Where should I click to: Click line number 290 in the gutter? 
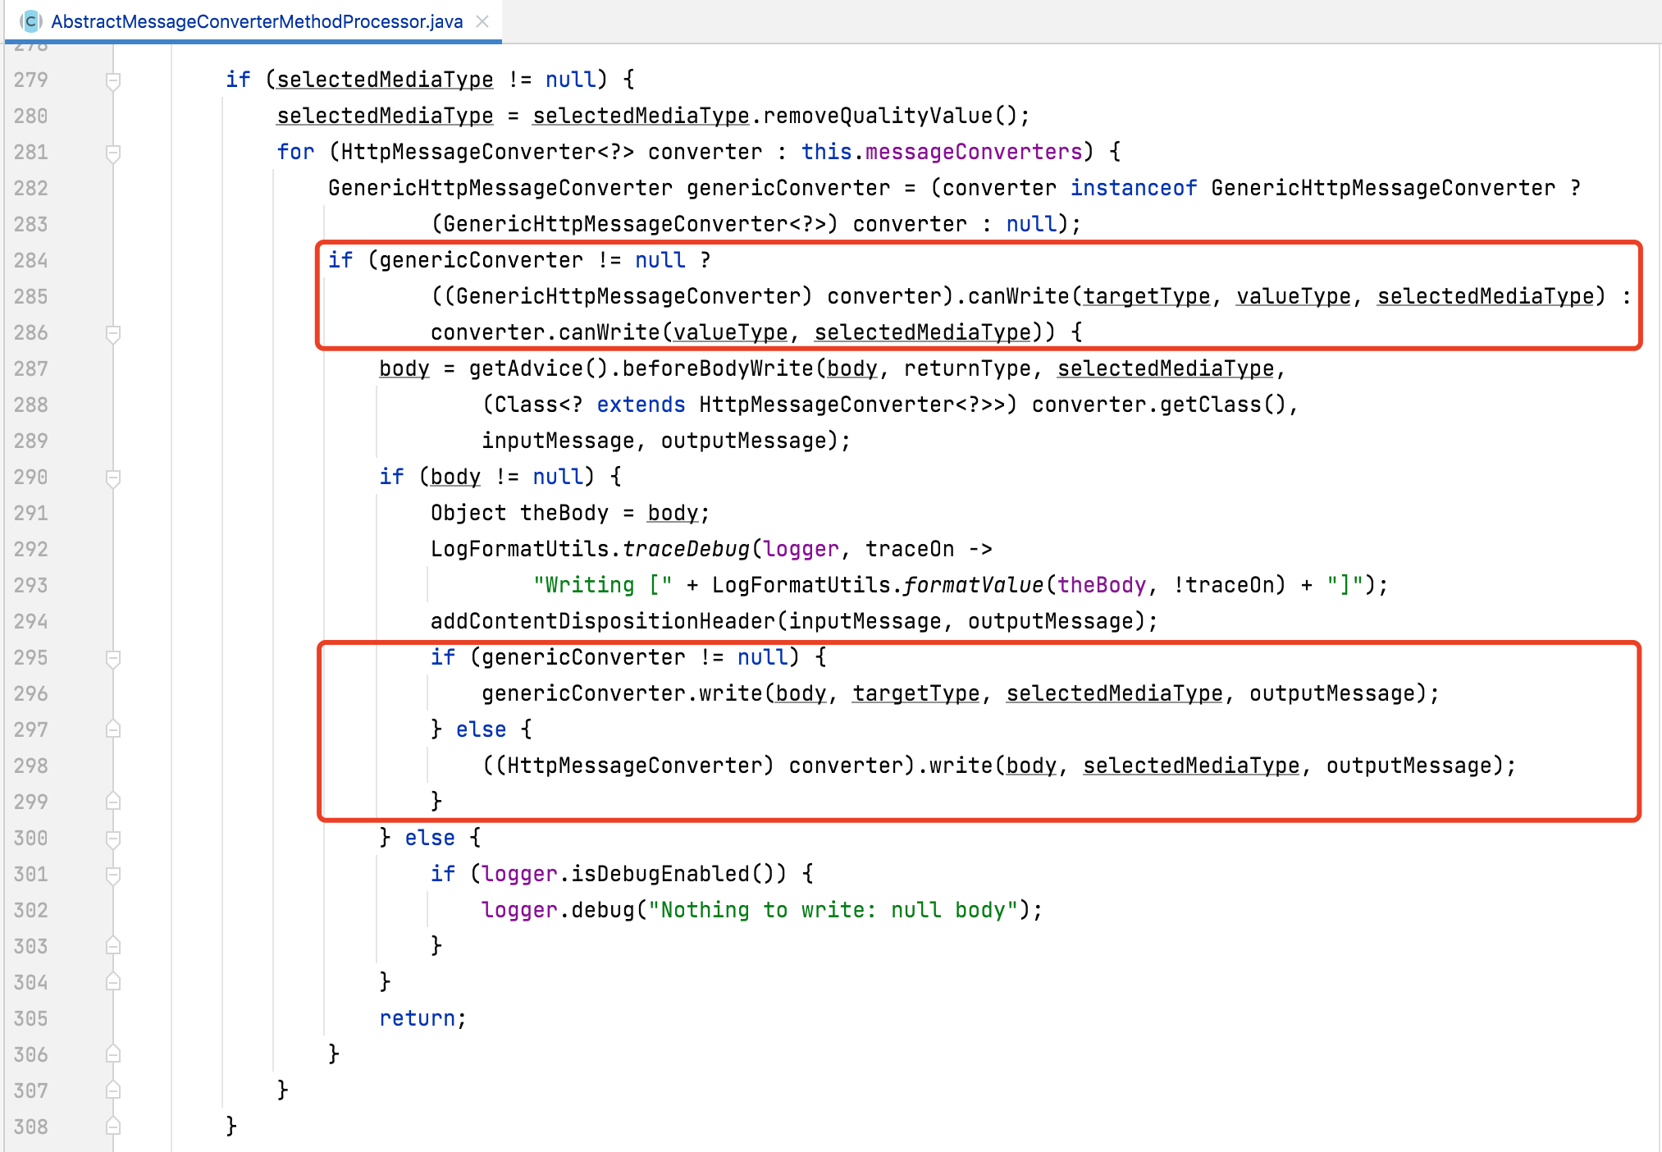pos(31,477)
